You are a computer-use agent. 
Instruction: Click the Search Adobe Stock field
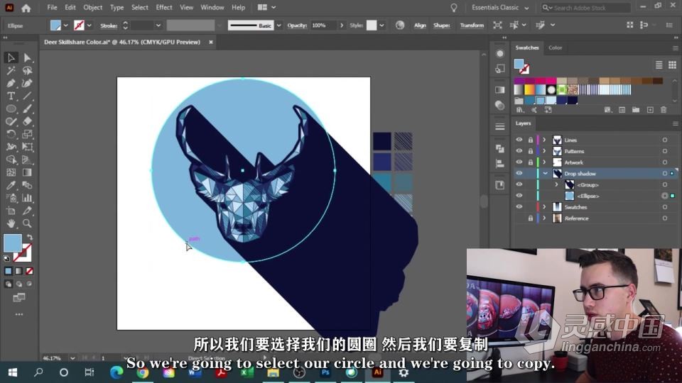586,7
